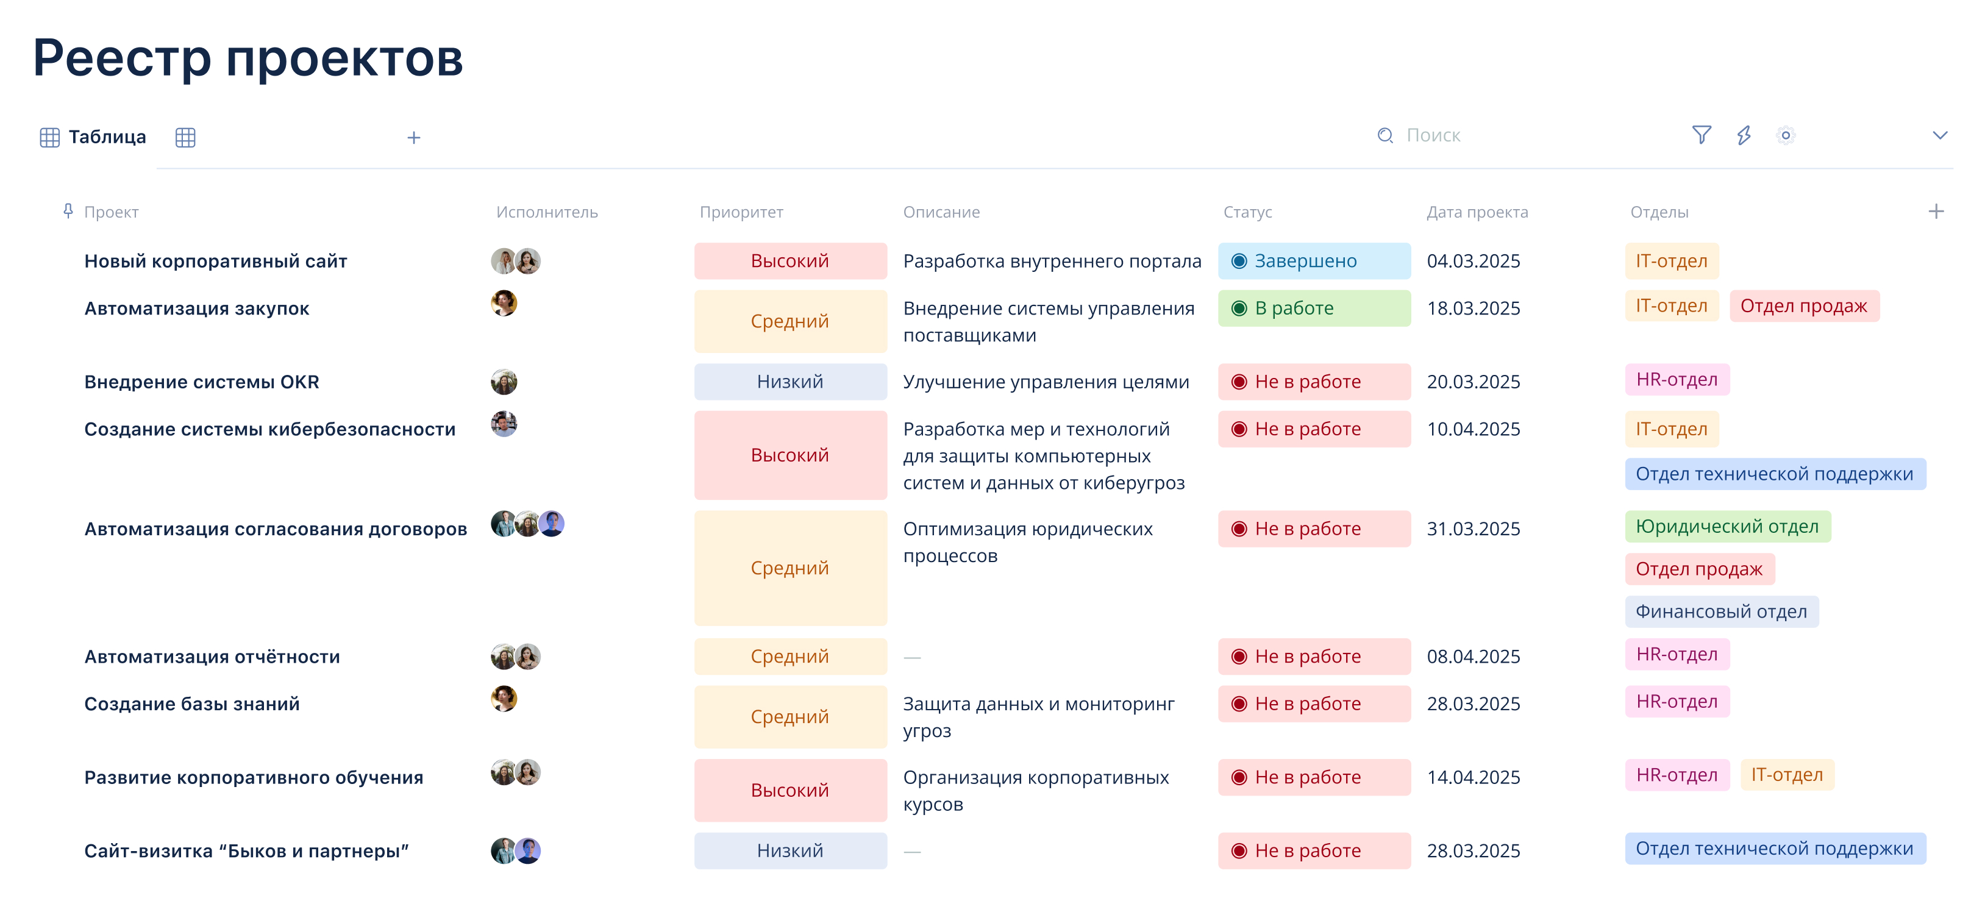Open the Статус column header menu
This screenshot has height=898, width=1985.
tap(1249, 211)
